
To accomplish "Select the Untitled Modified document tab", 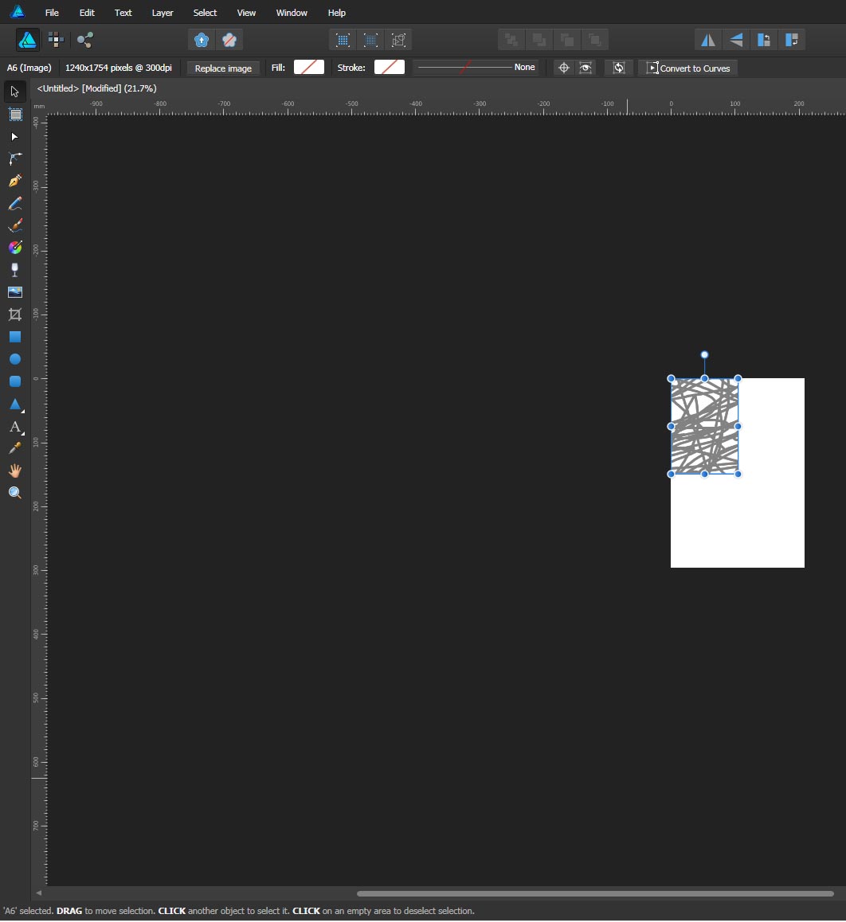I will click(x=96, y=88).
